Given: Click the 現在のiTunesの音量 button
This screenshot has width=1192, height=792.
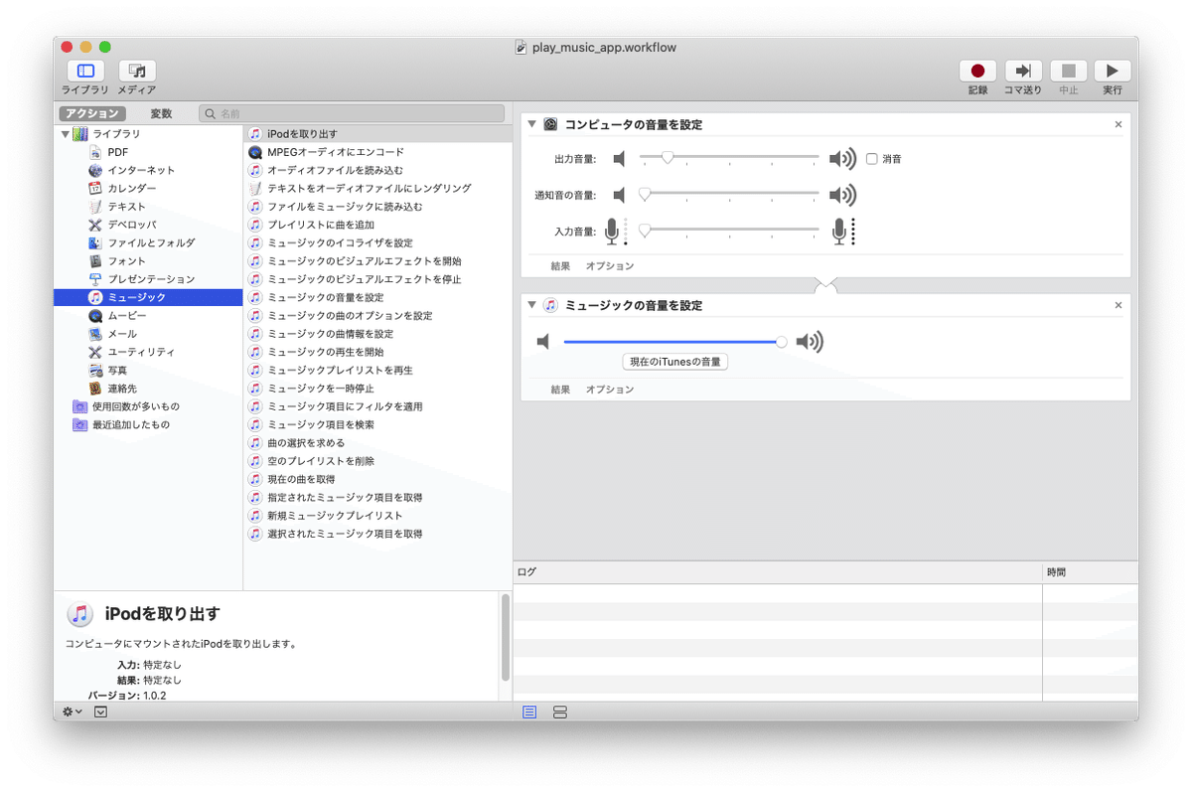Looking at the screenshot, I should pos(674,361).
